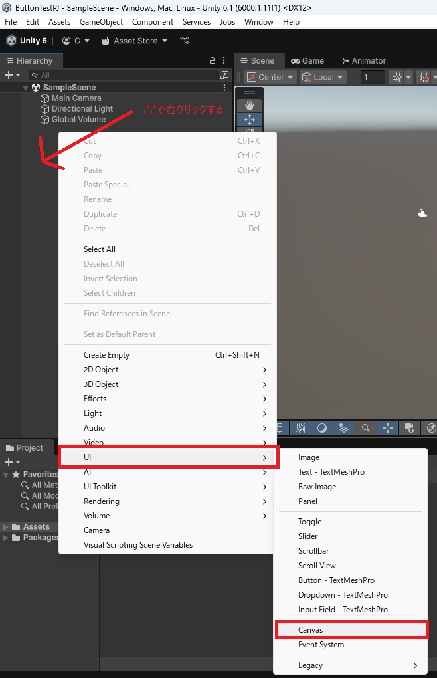The height and width of the screenshot is (678, 437).
Task: Click the scene-search open icon in Hierarchy search bar
Action: (x=224, y=75)
